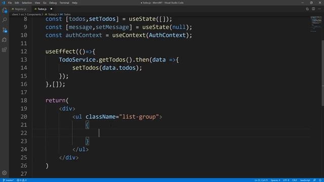Screen dimensions: 324x182
Task: Open the Source Control view
Action: [5, 30]
